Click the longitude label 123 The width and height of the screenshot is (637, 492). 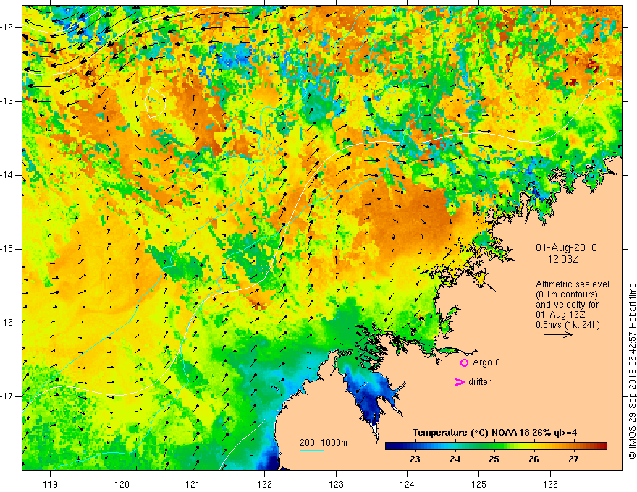(x=336, y=484)
